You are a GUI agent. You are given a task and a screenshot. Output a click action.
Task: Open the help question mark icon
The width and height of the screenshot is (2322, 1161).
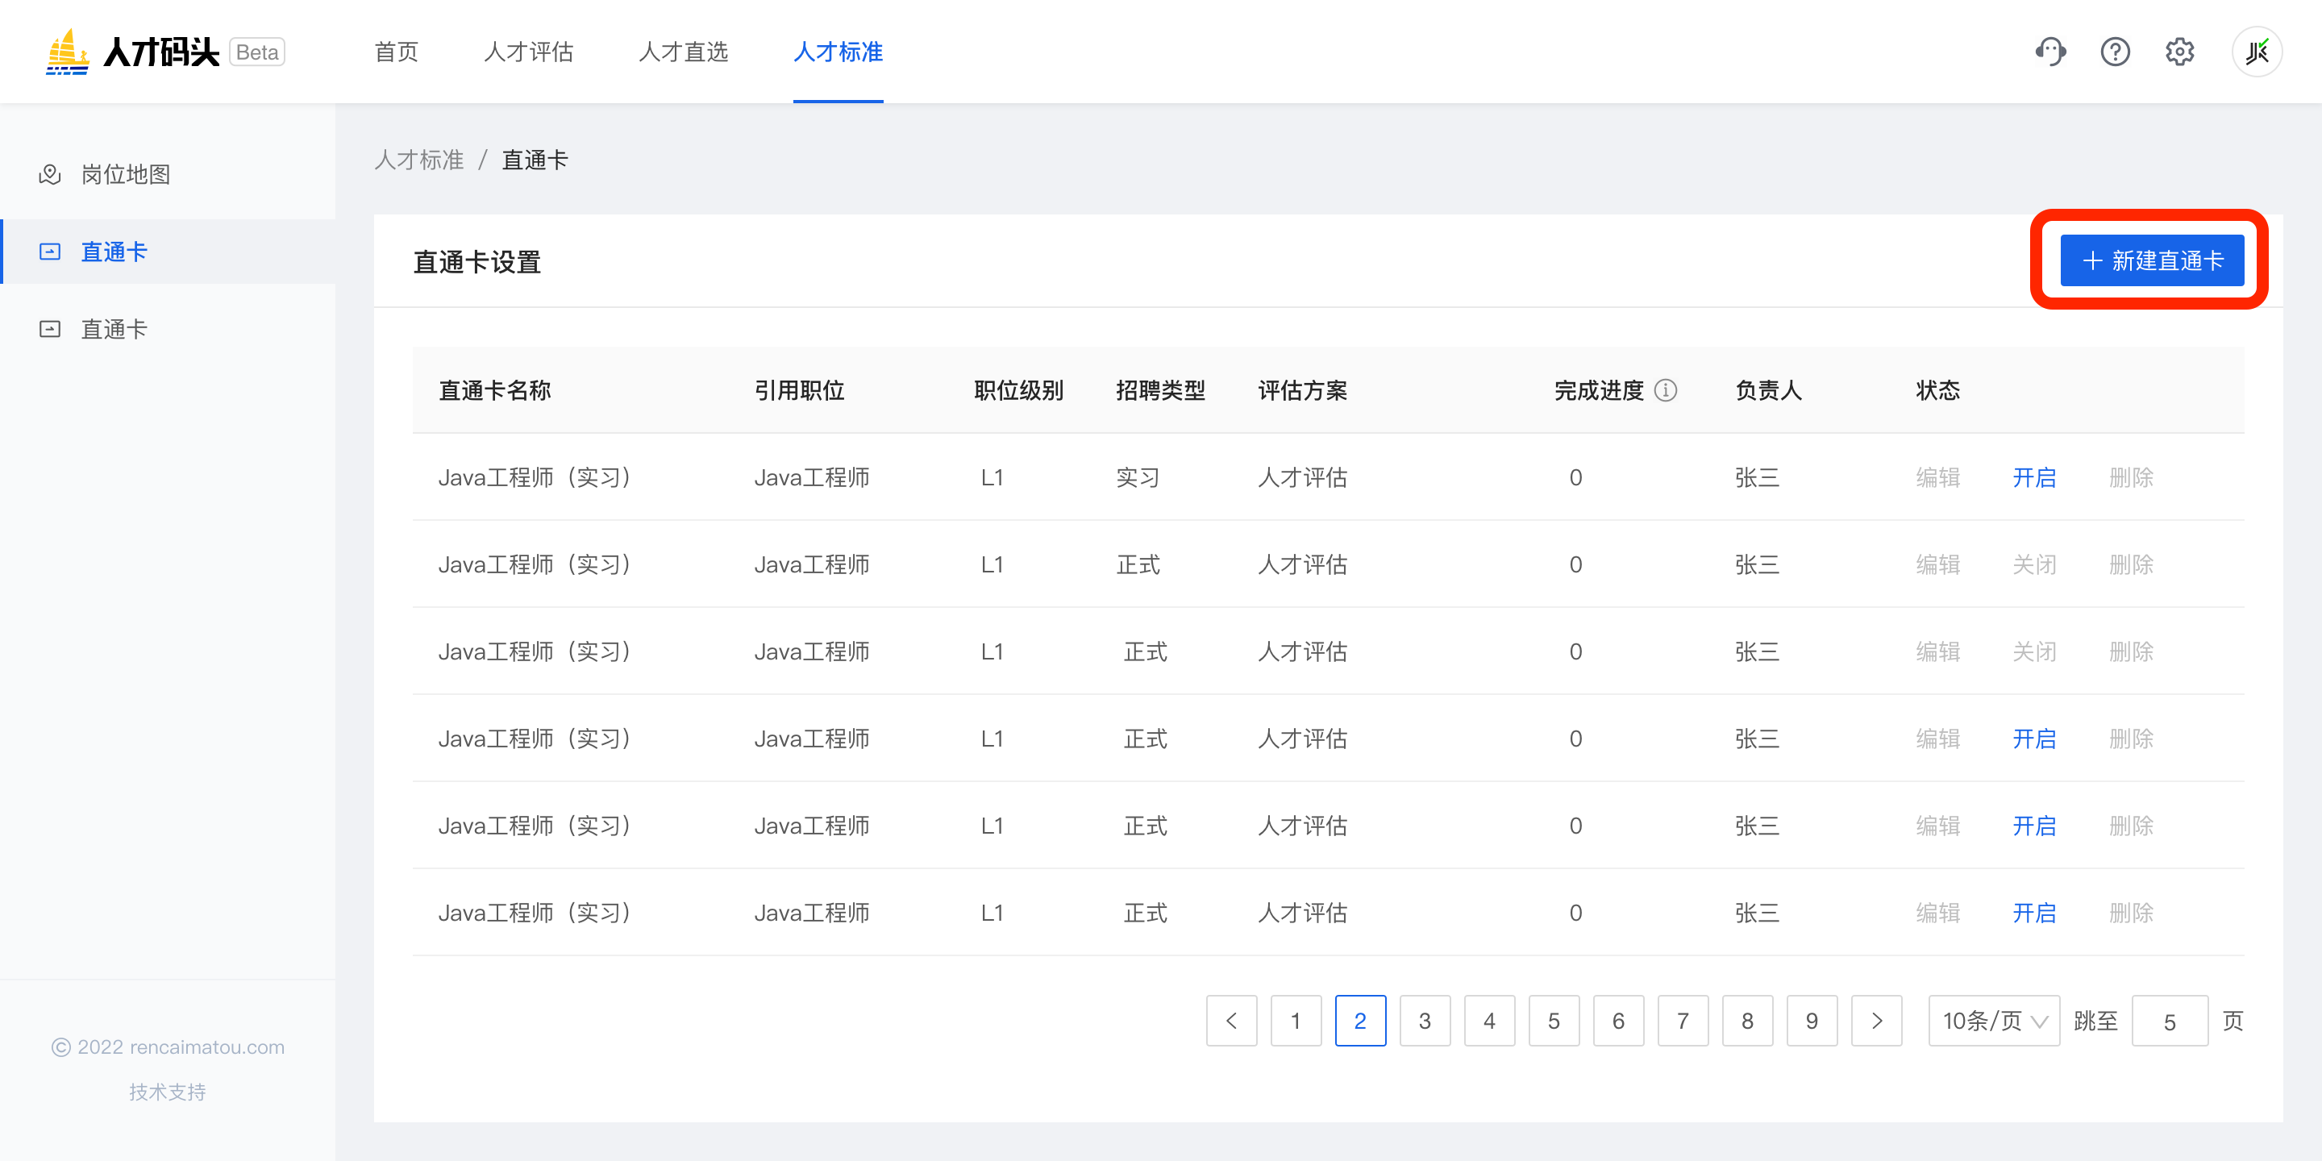tap(2115, 52)
